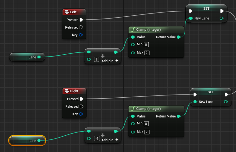Click the Key output pin on Right node
This screenshot has width=236, height=152.
point(81,114)
